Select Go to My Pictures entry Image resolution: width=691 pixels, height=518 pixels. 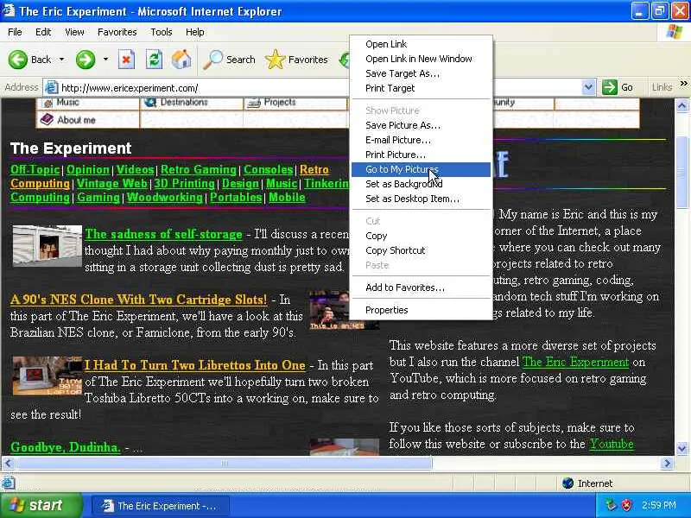point(421,169)
